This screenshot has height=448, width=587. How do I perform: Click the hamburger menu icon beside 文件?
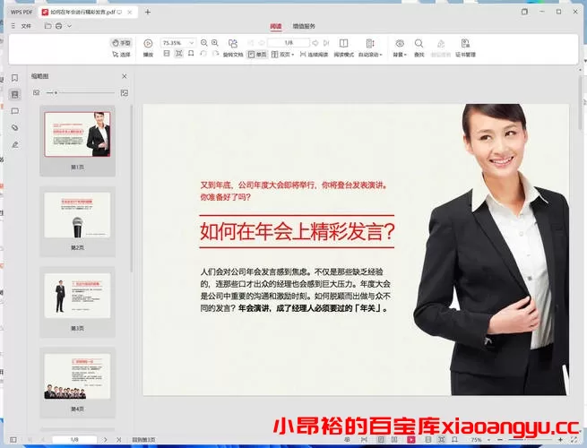pos(13,26)
